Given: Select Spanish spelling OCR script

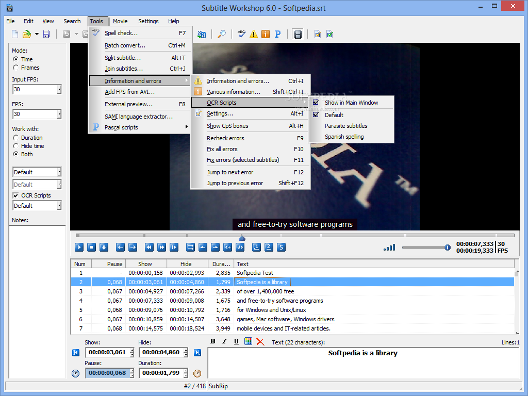Looking at the screenshot, I should [351, 137].
